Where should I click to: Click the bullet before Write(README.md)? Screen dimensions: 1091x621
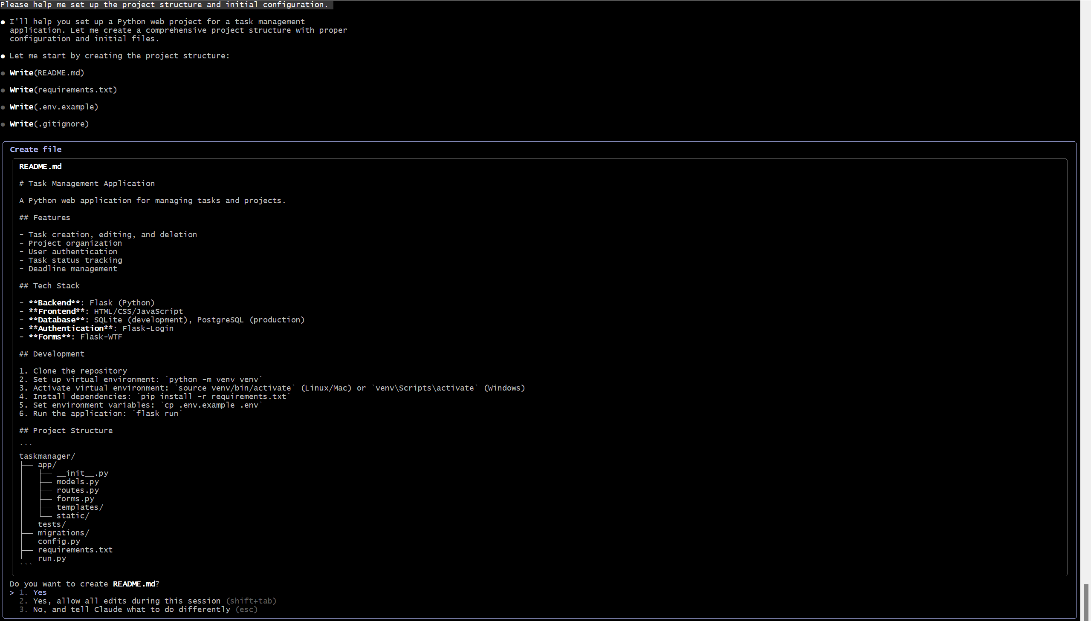coord(3,73)
